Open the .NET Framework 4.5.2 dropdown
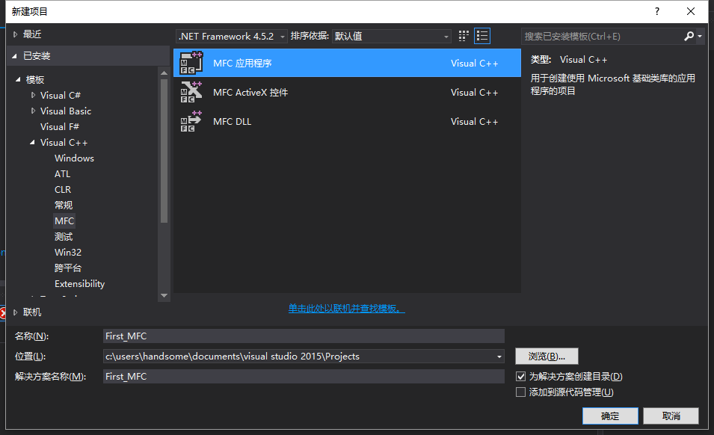714x435 pixels. [231, 36]
